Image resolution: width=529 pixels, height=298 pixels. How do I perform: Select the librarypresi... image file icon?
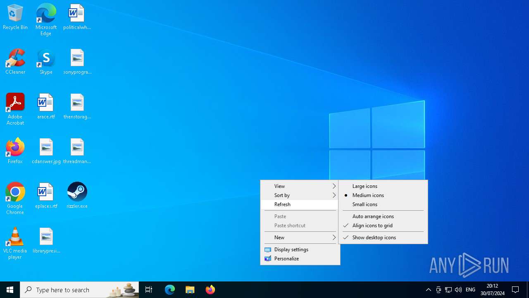click(46, 241)
